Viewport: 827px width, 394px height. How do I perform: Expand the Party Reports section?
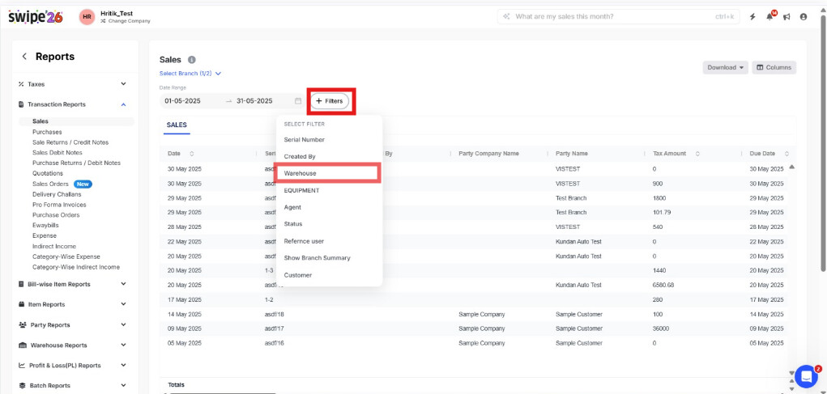click(x=72, y=325)
